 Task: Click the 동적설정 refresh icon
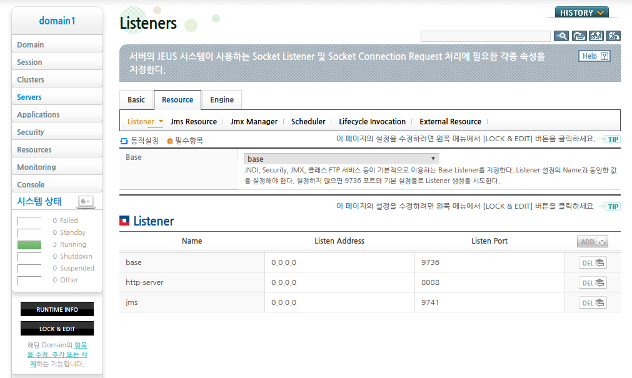(x=124, y=141)
